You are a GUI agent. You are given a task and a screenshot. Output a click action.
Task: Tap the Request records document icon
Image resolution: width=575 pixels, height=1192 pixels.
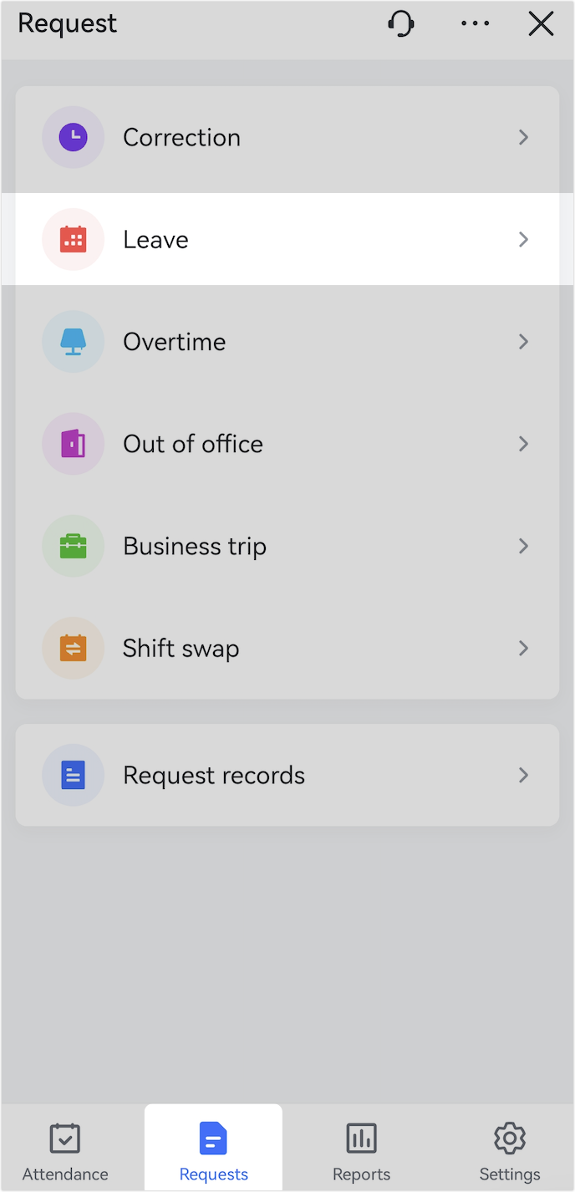pyautogui.click(x=73, y=775)
